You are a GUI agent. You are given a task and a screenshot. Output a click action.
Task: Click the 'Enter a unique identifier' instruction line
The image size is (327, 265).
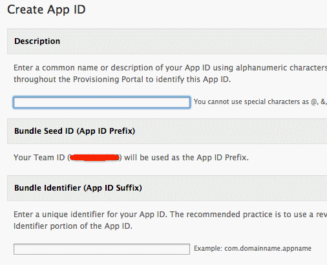(170, 215)
